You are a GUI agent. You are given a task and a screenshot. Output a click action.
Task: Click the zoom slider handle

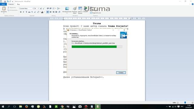pyautogui.click(x=185, y=103)
